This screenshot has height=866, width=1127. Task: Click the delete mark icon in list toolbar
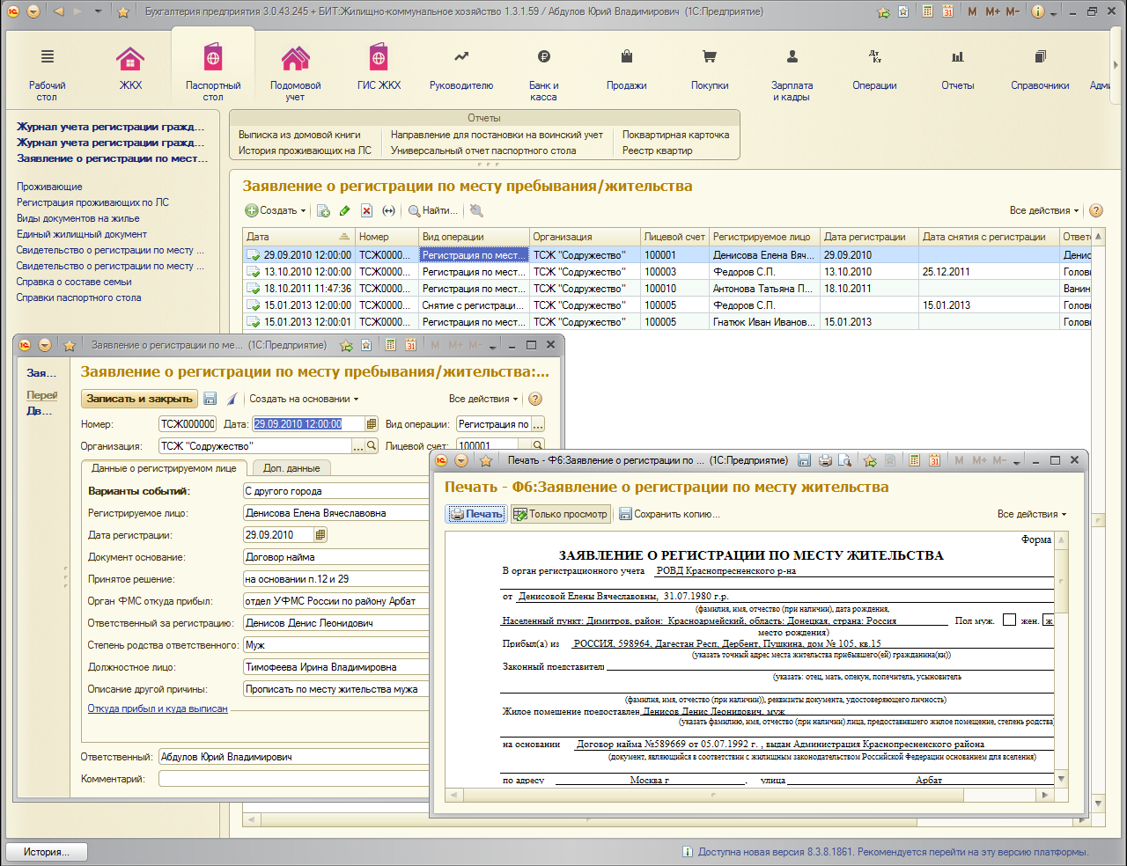(366, 210)
